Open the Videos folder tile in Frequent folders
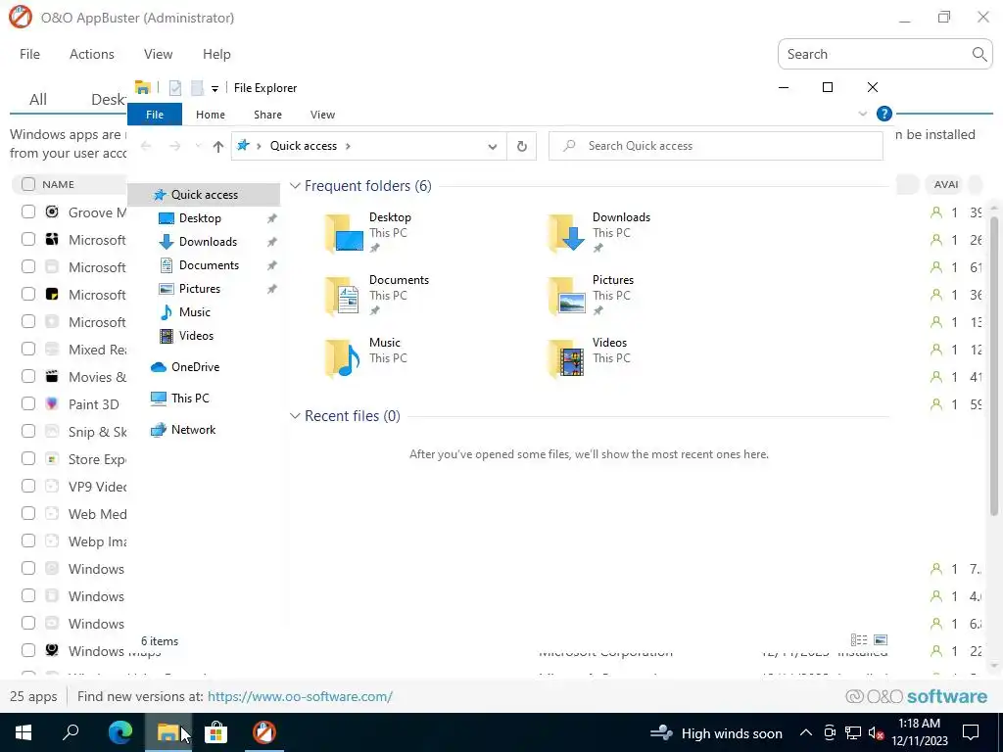Image resolution: width=1003 pixels, height=752 pixels. click(x=589, y=358)
